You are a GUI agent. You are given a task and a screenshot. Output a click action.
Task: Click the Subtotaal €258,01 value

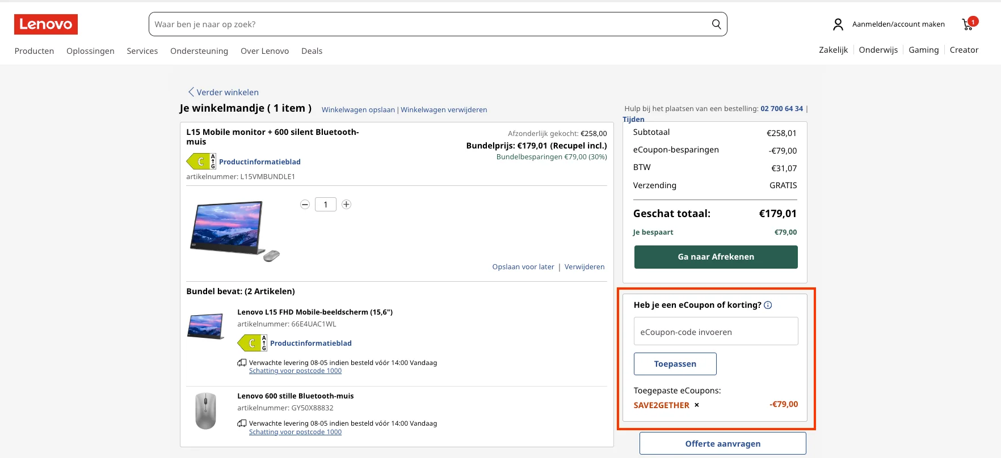tap(781, 133)
